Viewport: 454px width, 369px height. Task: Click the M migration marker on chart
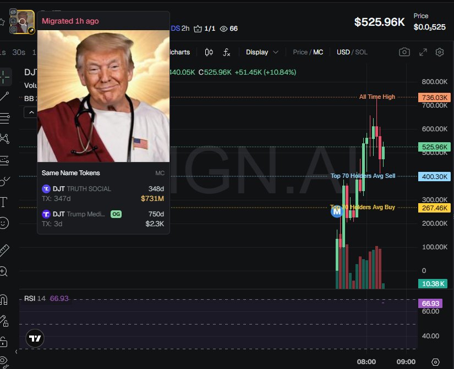337,212
